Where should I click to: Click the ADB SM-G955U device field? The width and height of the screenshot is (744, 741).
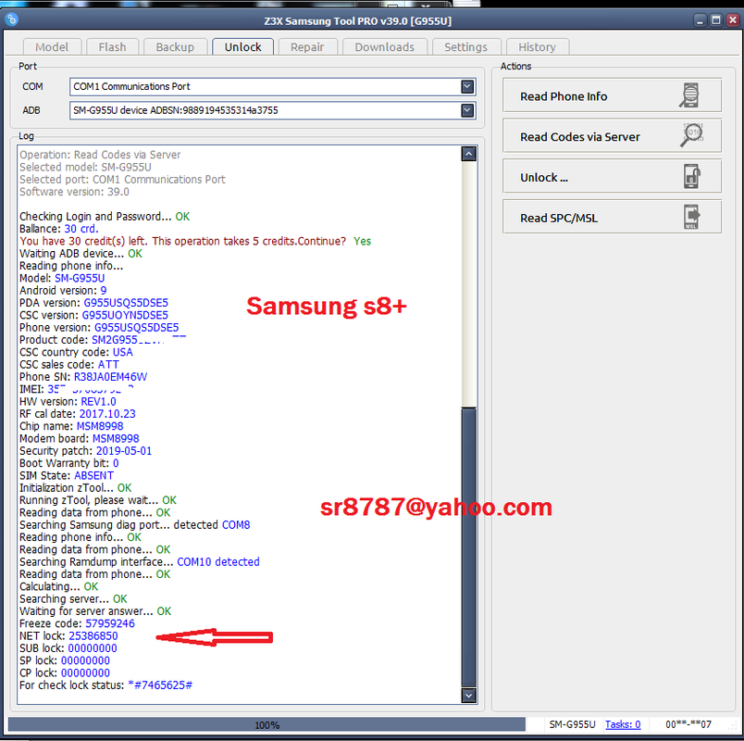pos(272,110)
